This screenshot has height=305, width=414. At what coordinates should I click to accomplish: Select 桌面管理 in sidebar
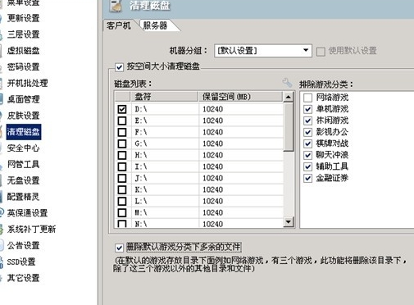[x=23, y=99]
